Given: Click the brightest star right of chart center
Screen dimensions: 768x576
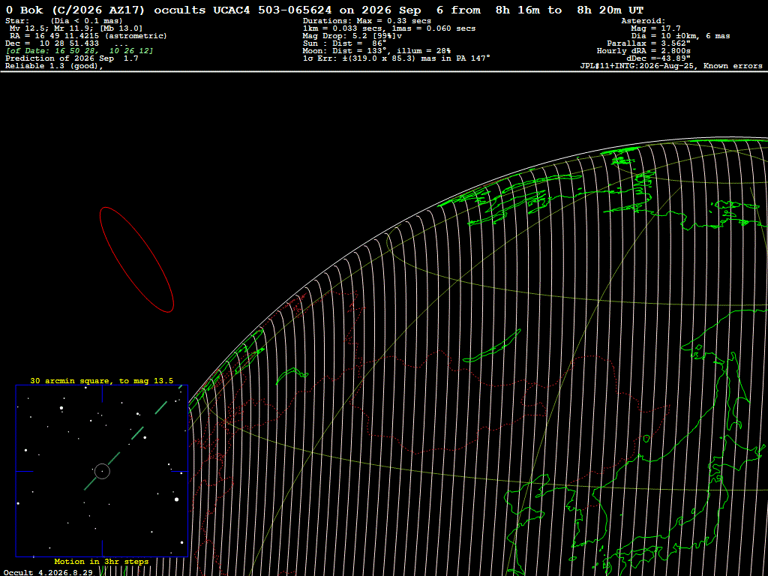Looking at the screenshot, I should click(x=176, y=499).
